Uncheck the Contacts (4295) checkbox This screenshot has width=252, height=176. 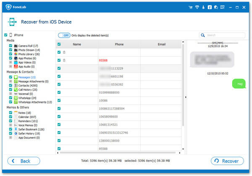coord(10,85)
